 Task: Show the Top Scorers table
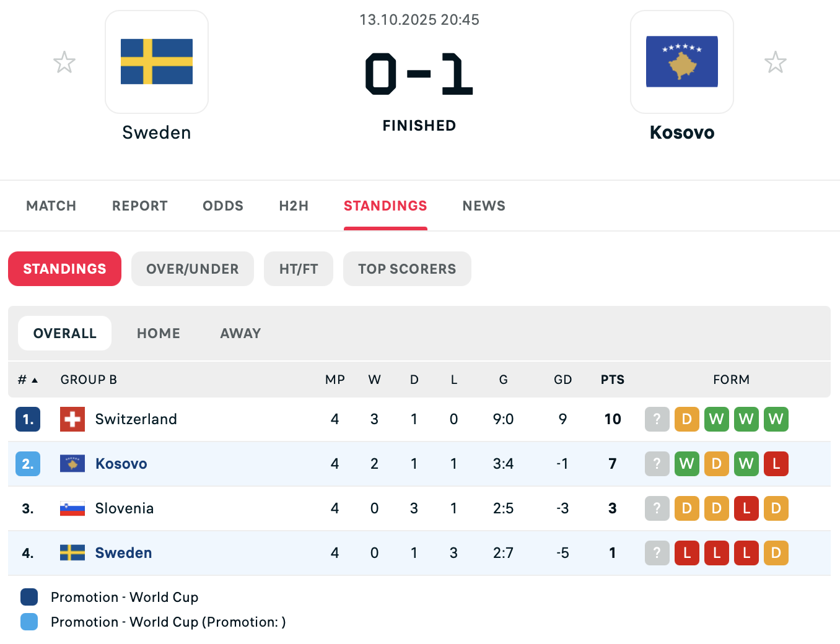coord(407,269)
